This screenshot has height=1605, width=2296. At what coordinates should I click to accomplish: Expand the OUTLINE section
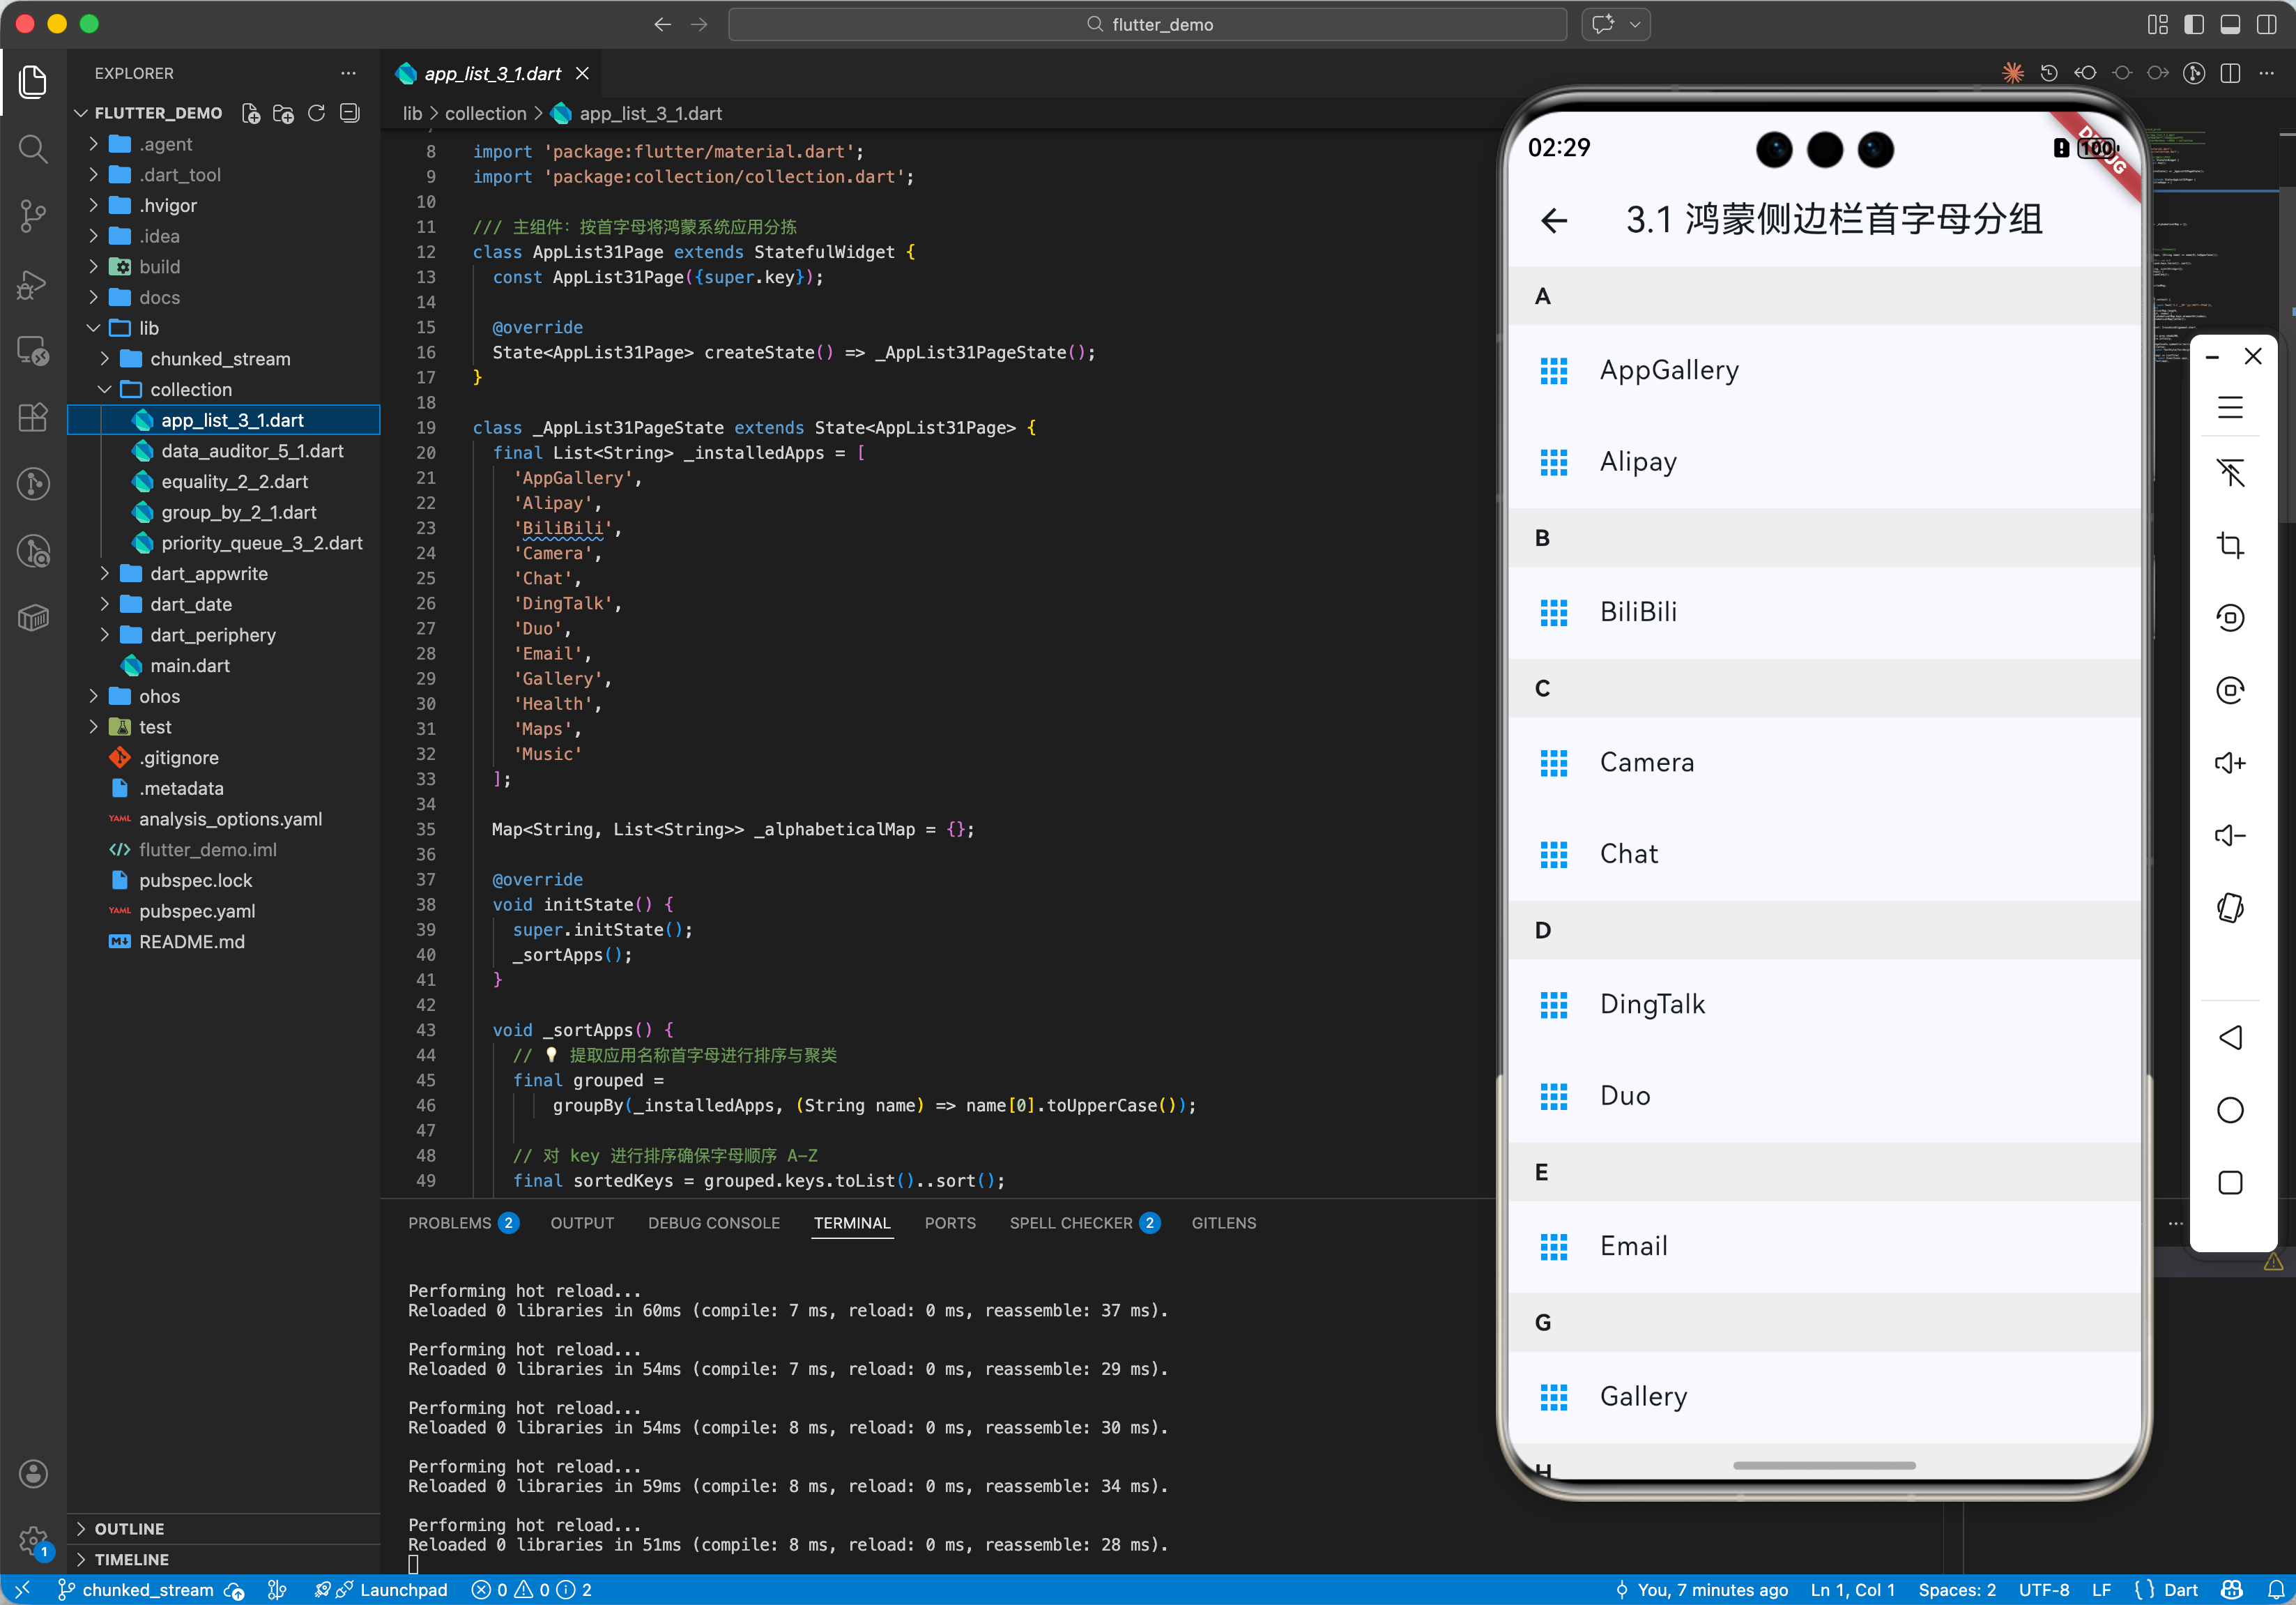(x=129, y=1528)
